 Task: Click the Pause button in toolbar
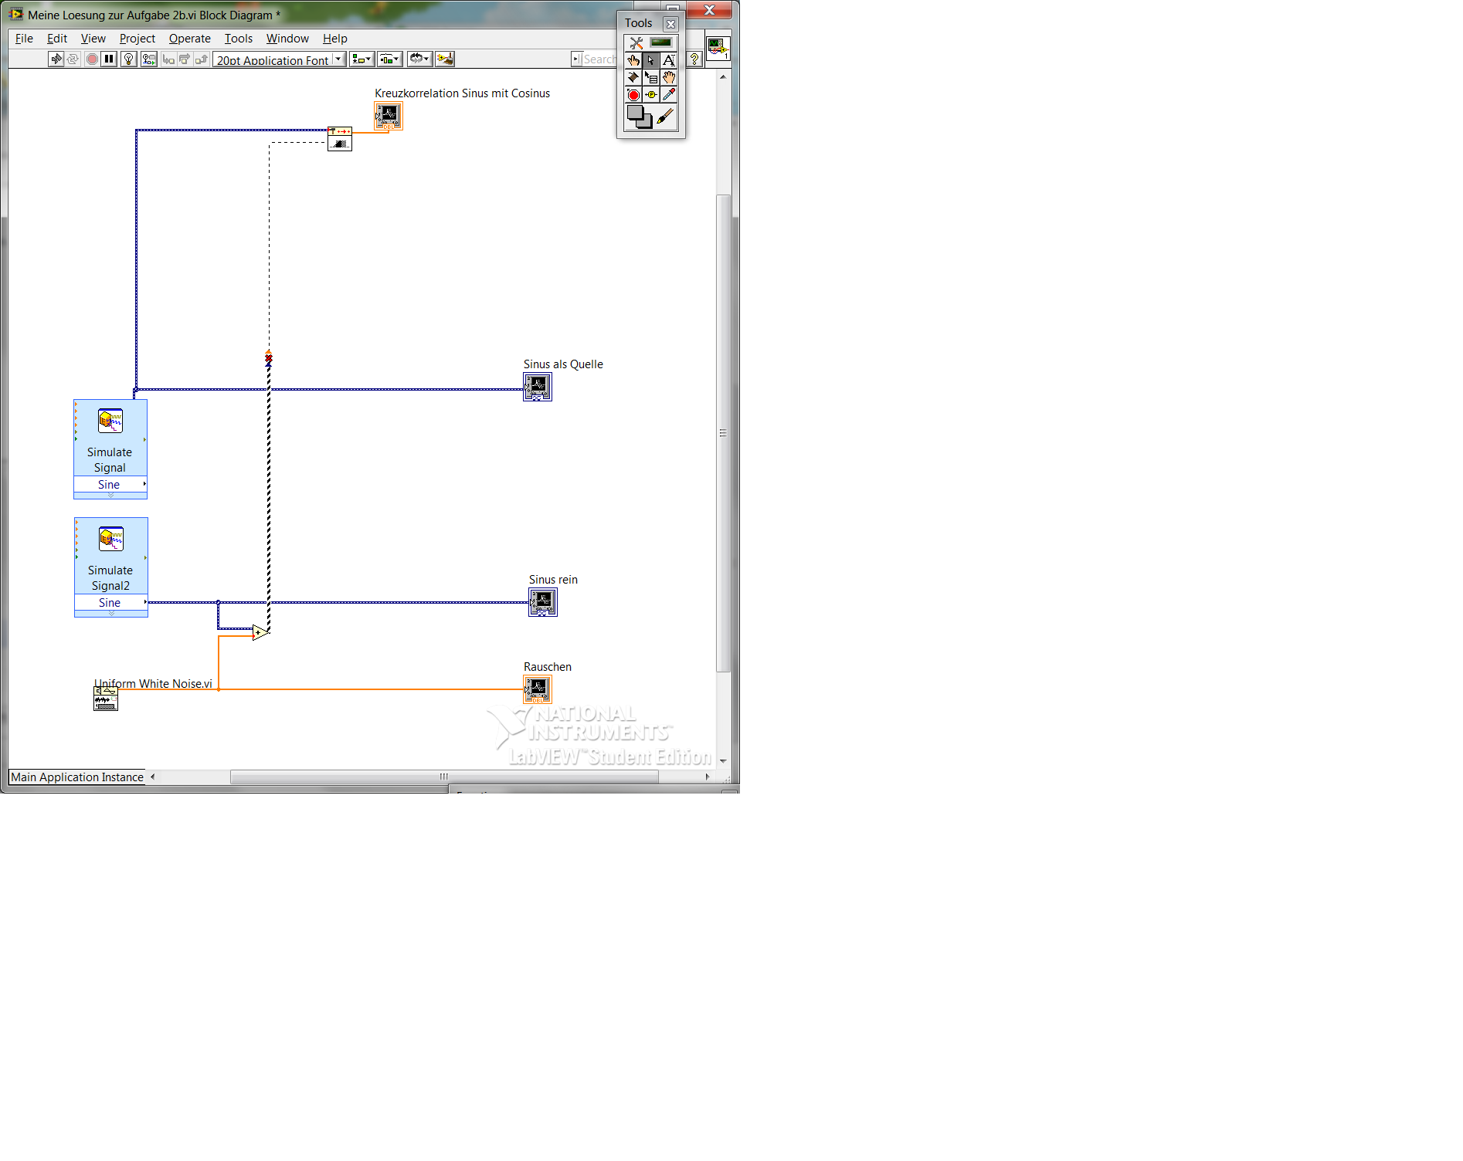click(109, 59)
